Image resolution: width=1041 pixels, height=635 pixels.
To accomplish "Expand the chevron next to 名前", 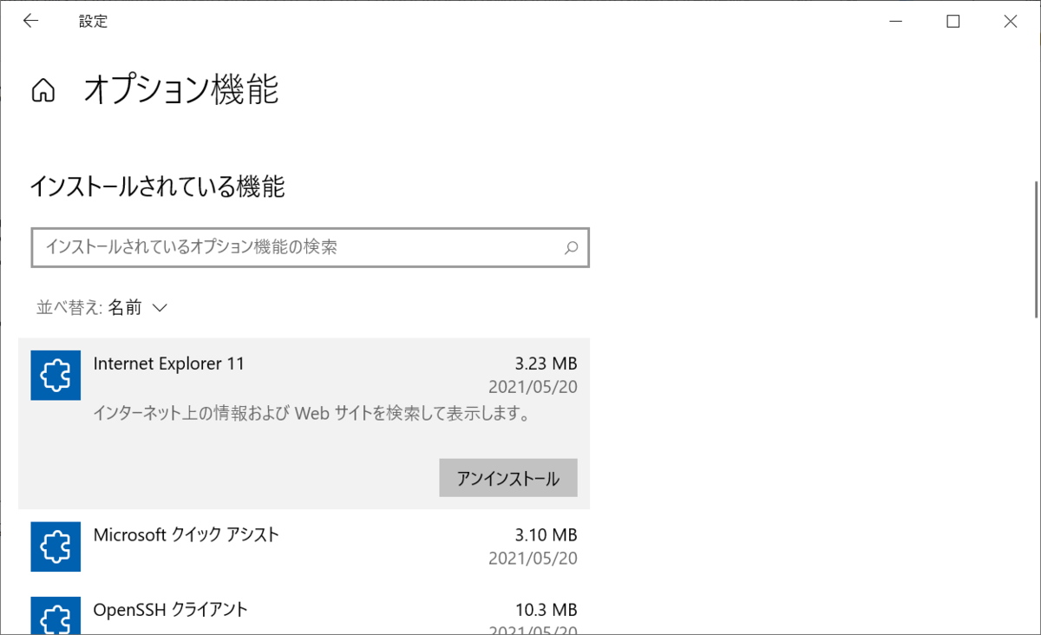I will click(x=160, y=308).
